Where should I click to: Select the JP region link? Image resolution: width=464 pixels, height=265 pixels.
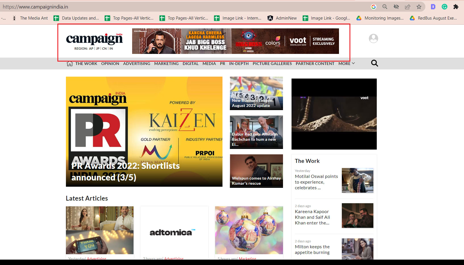pos(98,49)
